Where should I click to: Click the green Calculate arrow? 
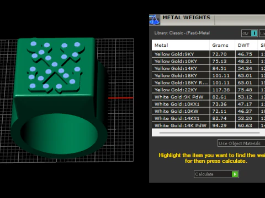point(235,174)
